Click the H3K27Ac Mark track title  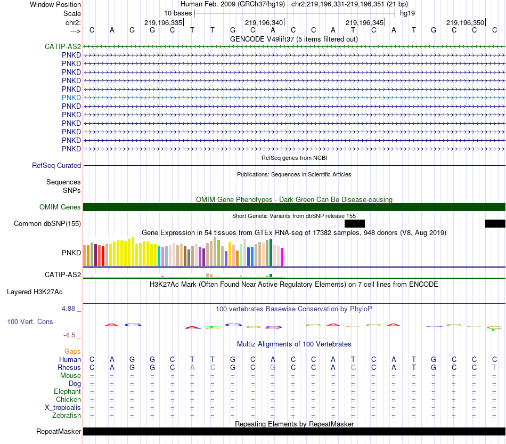[294, 285]
